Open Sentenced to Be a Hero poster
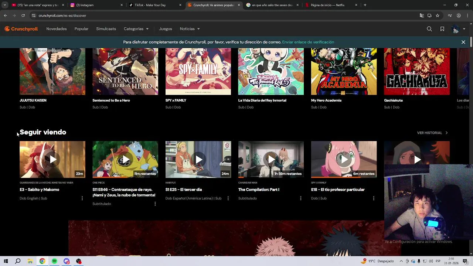The height and width of the screenshot is (266, 473). point(125,71)
